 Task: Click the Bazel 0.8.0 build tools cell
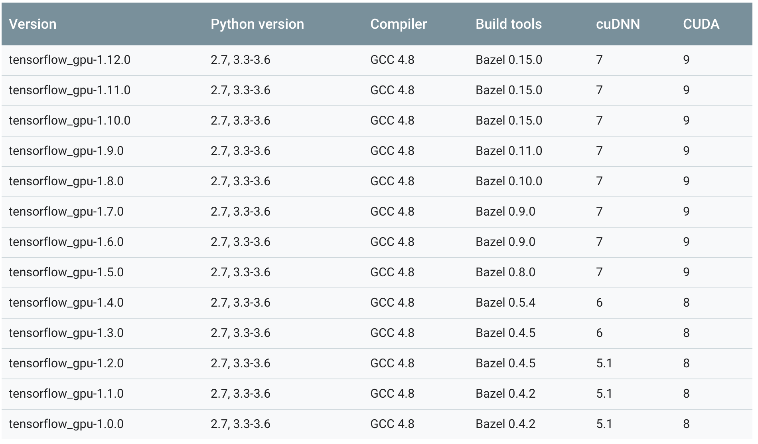pyautogui.click(x=505, y=272)
